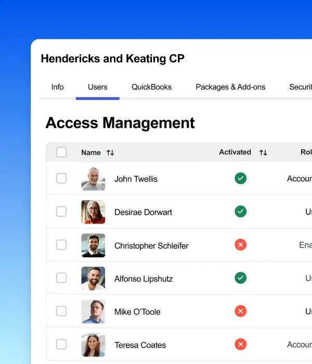This screenshot has height=364, width=312.
Task: Click the Access Management heading
Action: coord(120,123)
